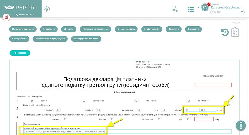The width and height of the screenshot is (249, 135).
Task: Open the apps grid icon
Action: tap(191, 9)
